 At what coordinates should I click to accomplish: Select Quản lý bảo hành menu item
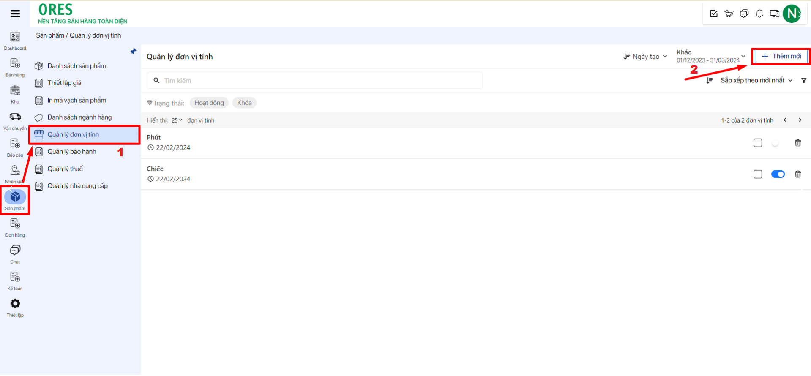pos(71,152)
